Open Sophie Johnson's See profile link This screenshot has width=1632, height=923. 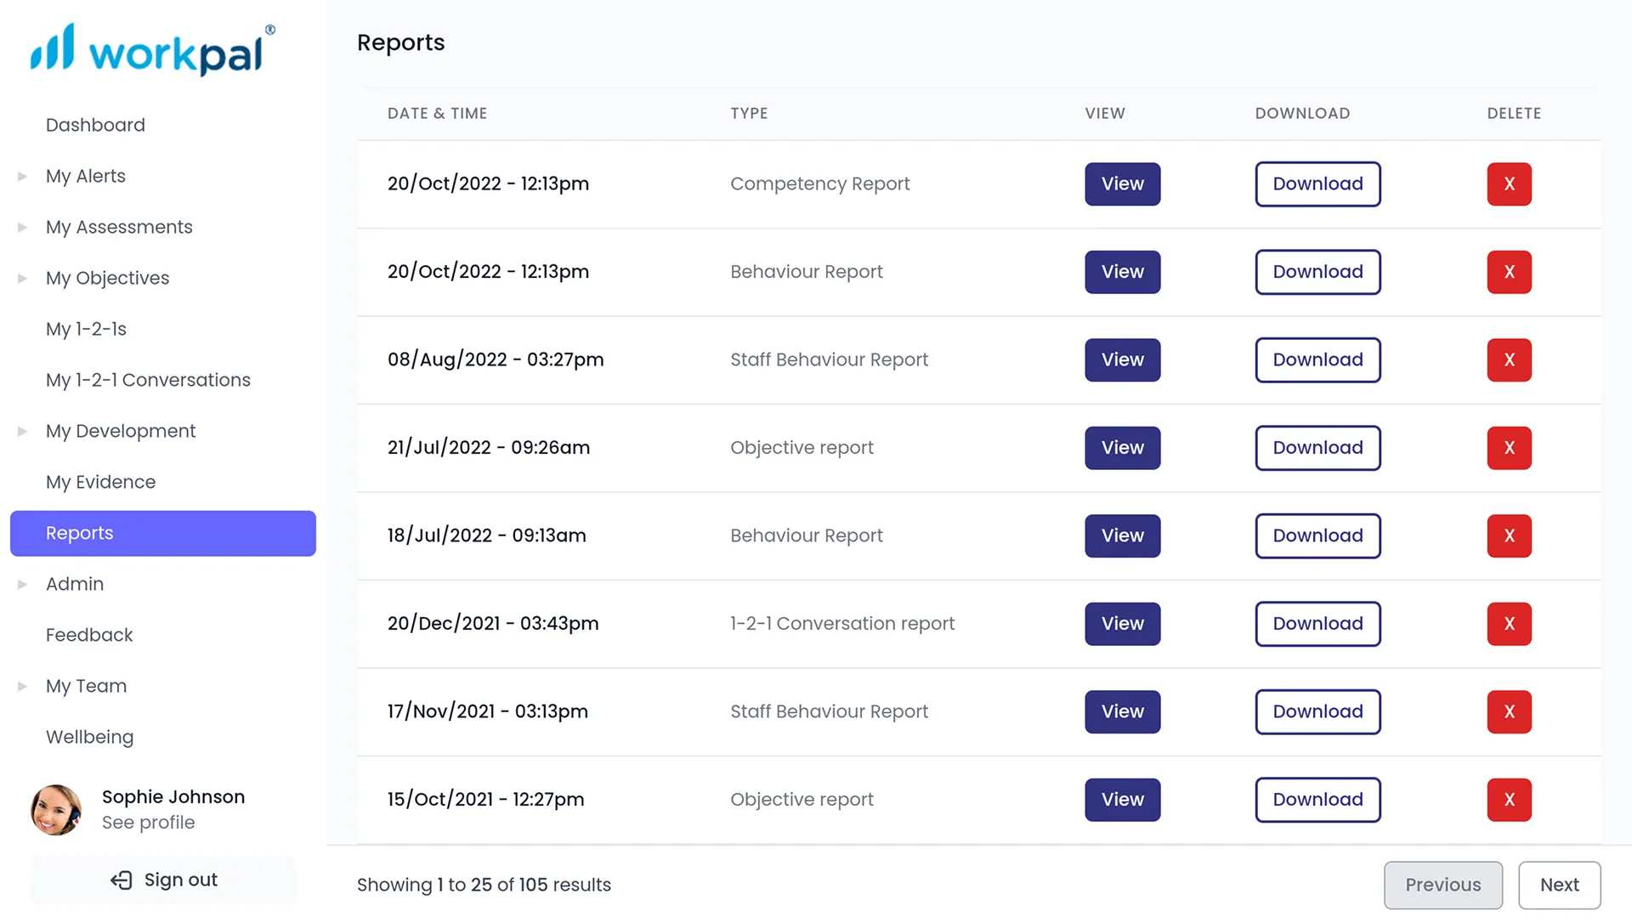(x=148, y=822)
